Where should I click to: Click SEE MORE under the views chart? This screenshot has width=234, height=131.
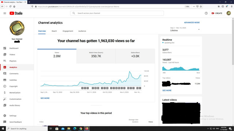click(45, 98)
